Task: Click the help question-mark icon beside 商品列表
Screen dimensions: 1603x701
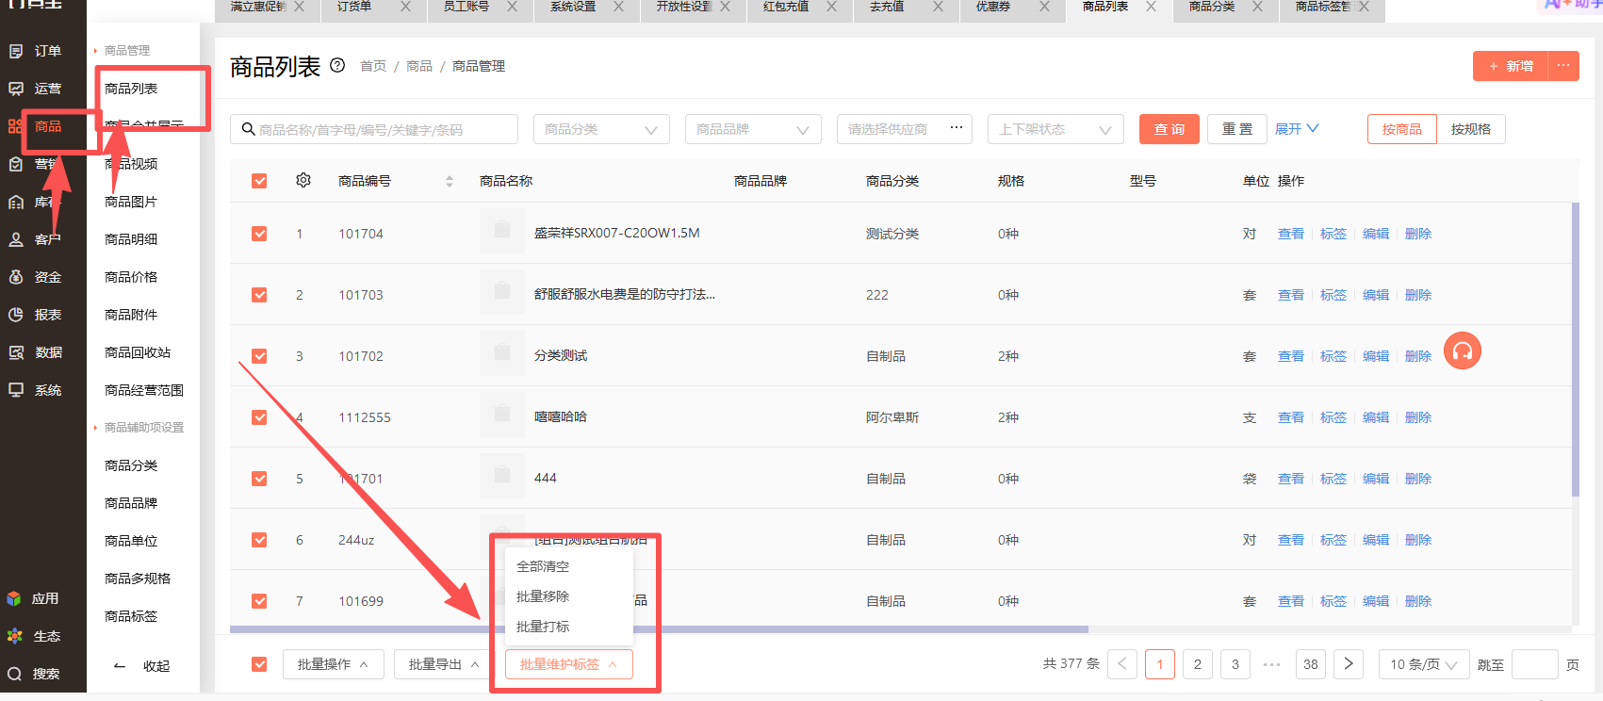Action: click(x=337, y=66)
